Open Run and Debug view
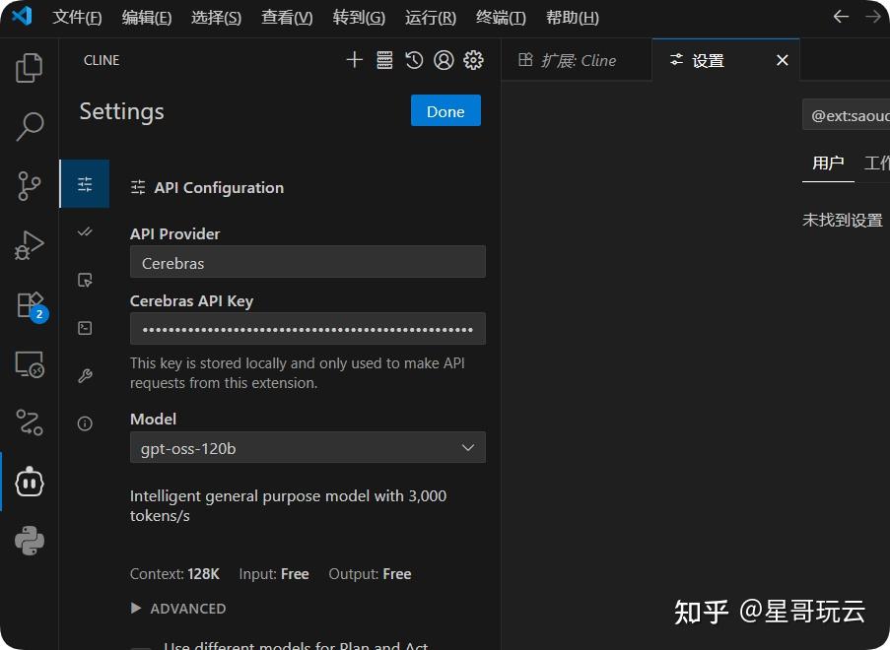The image size is (890, 650). (30, 245)
